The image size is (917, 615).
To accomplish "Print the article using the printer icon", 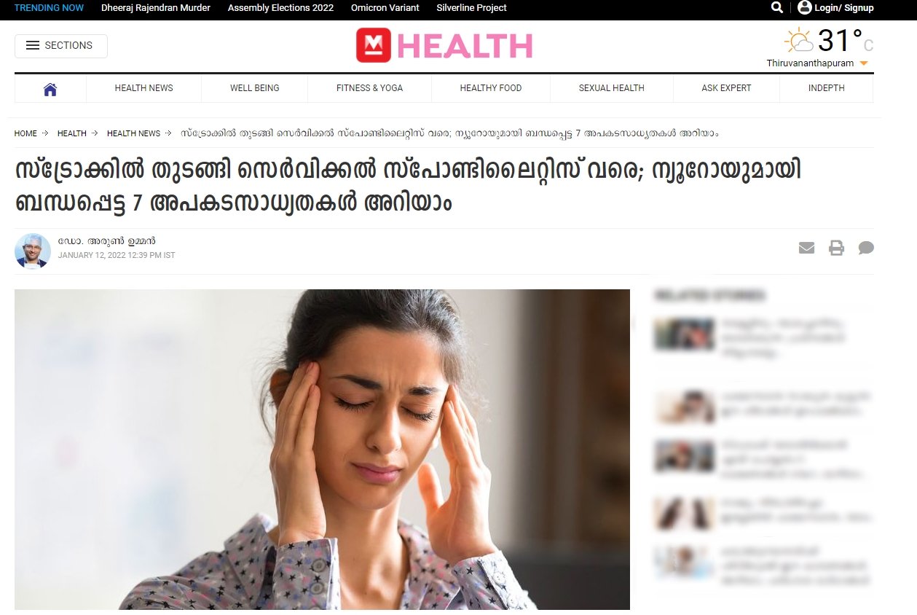I will coord(836,248).
